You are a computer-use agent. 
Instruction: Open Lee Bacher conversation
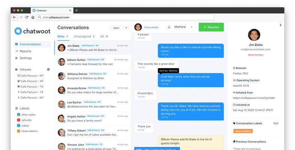coord(92,104)
